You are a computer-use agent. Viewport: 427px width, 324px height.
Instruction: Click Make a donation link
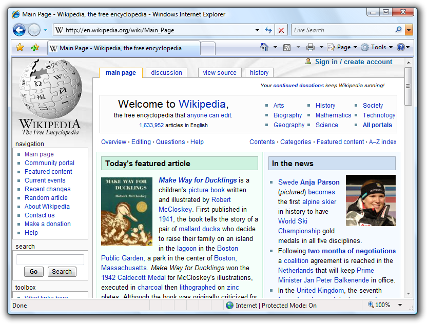47,224
